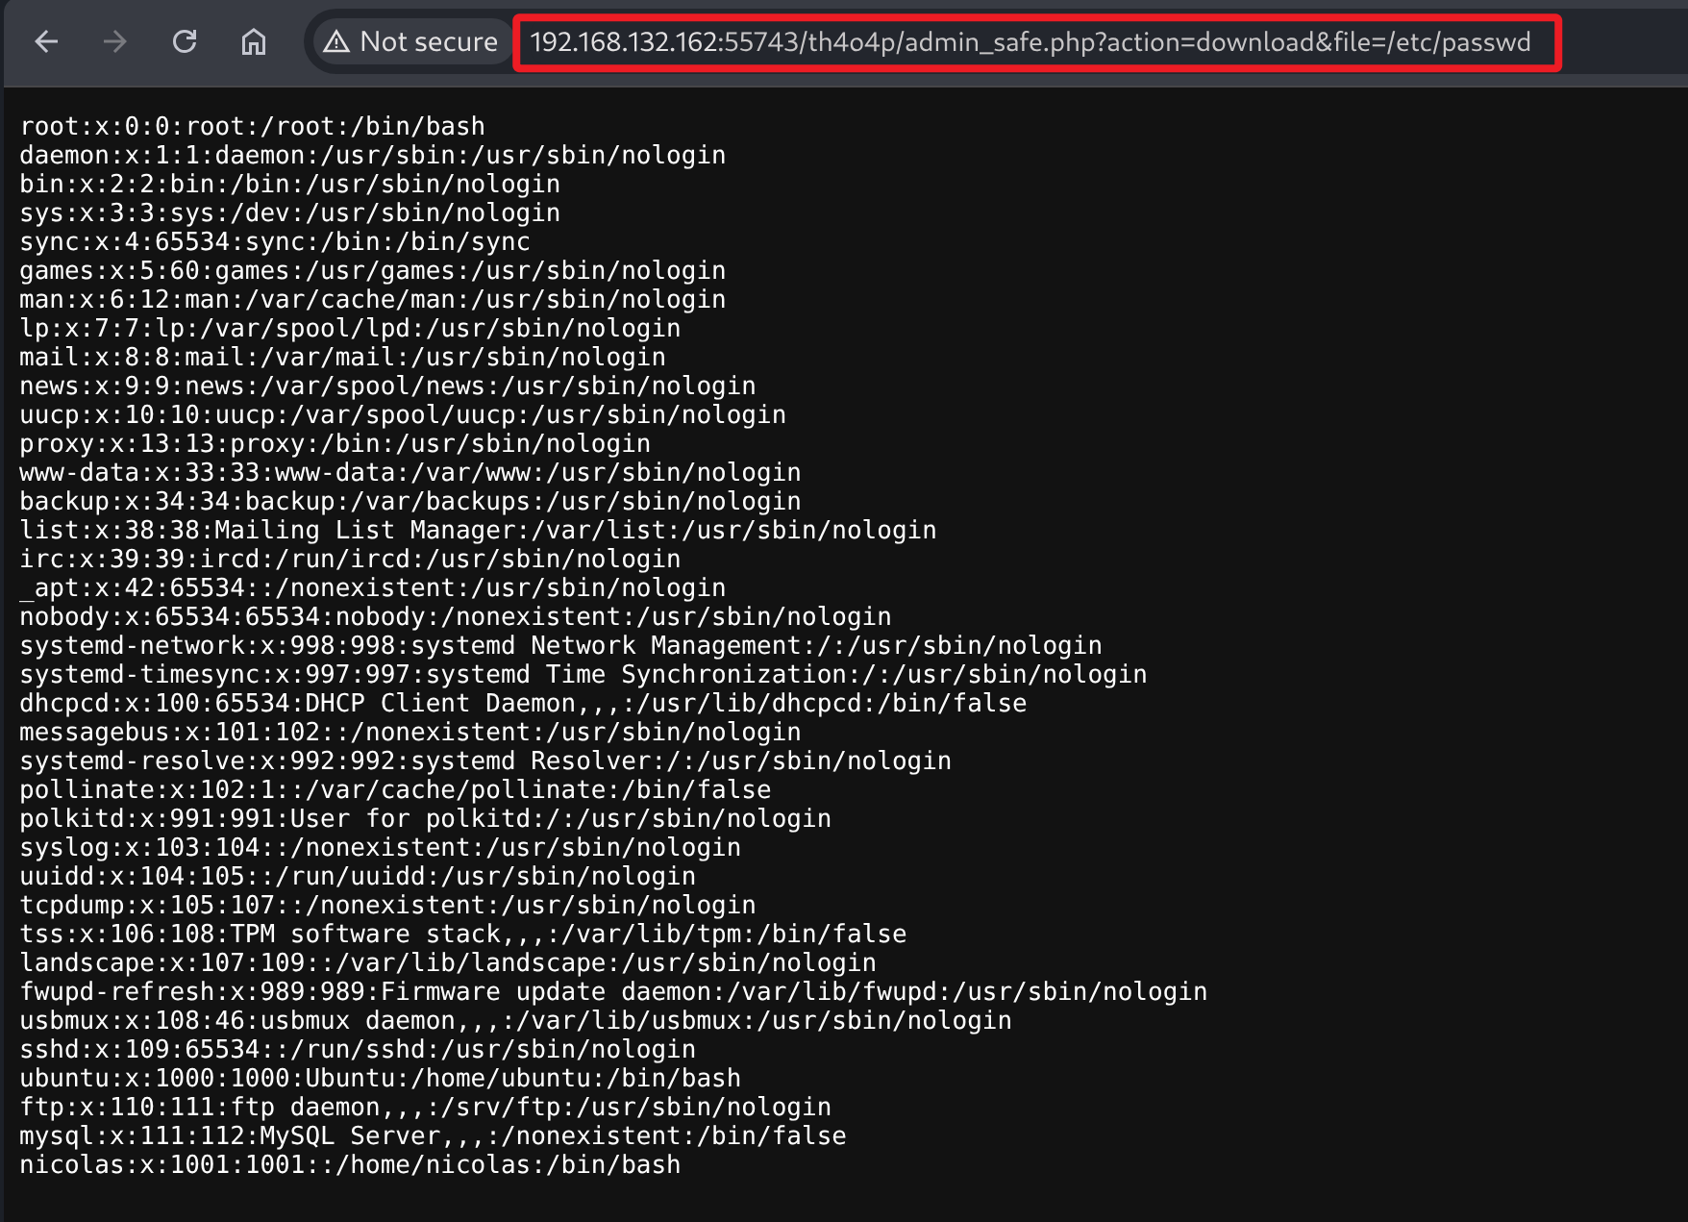Viewport: 1688px width, 1222px height.
Task: Click the ftp daemon entry line
Action: point(425,1107)
